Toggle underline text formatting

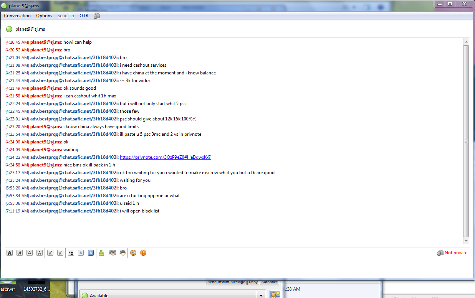(30, 253)
